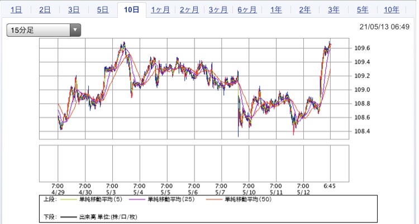This screenshot has width=419, height=224.
Task: Open the 2ヶ月 chart range link
Action: (189, 10)
